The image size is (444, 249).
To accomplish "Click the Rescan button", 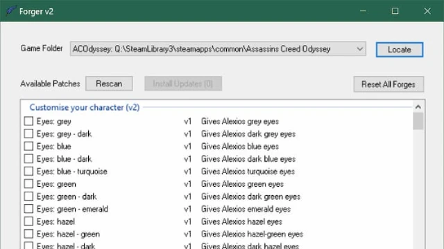I will click(x=109, y=84).
